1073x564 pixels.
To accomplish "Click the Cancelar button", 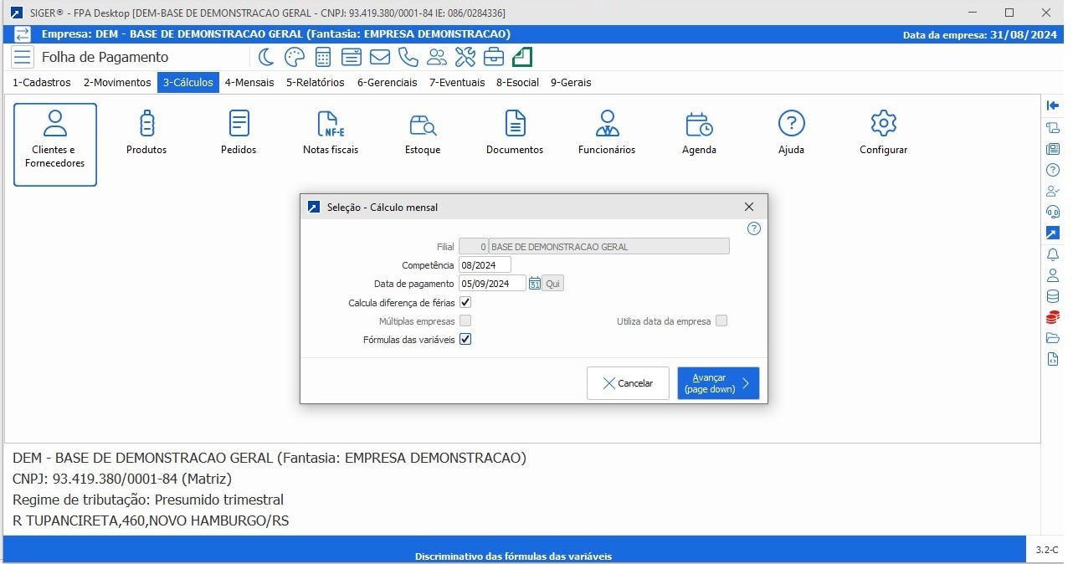I will pos(628,383).
